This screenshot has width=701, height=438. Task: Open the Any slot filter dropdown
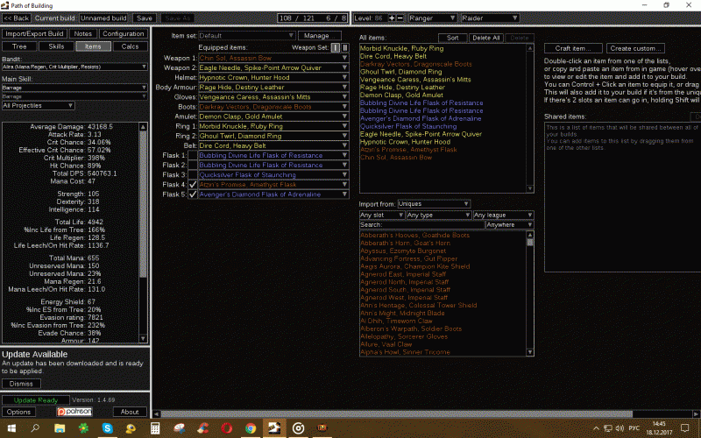click(x=382, y=215)
